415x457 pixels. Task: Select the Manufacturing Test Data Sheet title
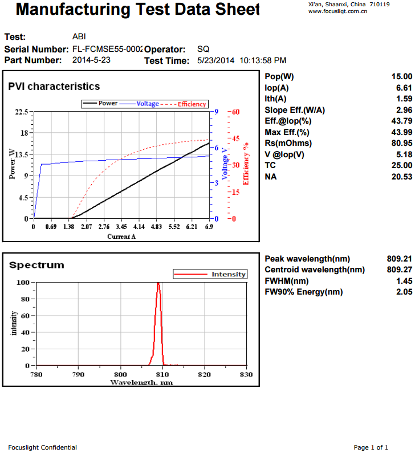click(x=137, y=9)
